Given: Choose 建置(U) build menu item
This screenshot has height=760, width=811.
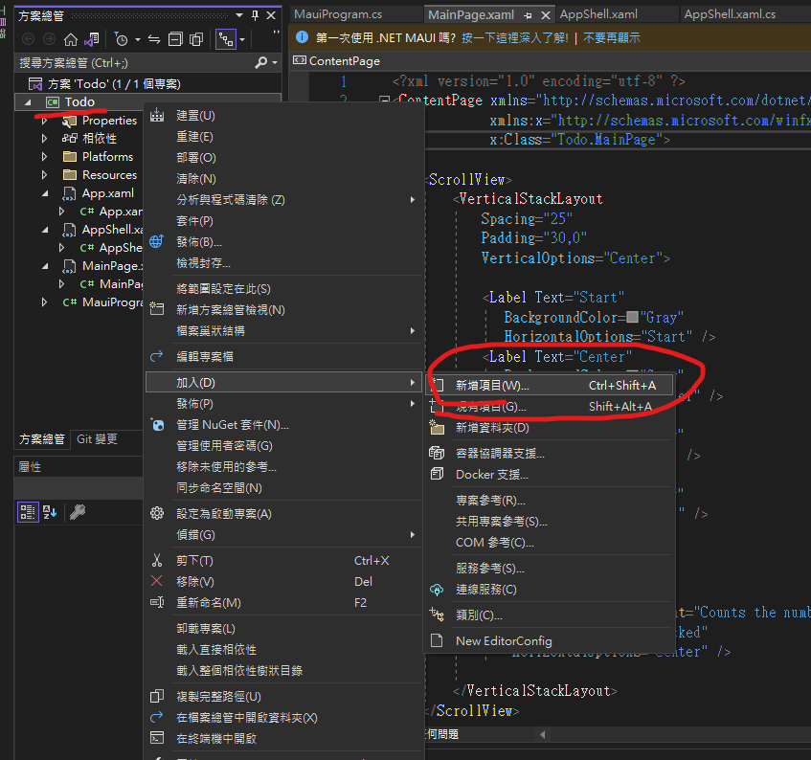Looking at the screenshot, I should (x=283, y=116).
